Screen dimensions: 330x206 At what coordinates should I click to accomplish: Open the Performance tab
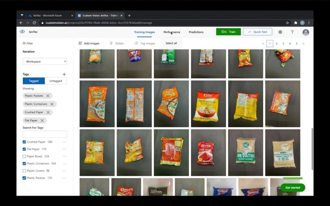click(x=172, y=32)
